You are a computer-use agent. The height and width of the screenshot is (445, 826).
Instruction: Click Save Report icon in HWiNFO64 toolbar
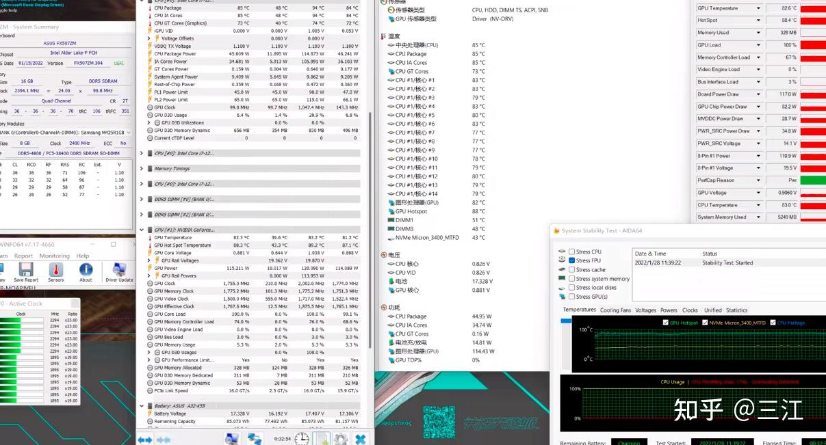(x=26, y=270)
